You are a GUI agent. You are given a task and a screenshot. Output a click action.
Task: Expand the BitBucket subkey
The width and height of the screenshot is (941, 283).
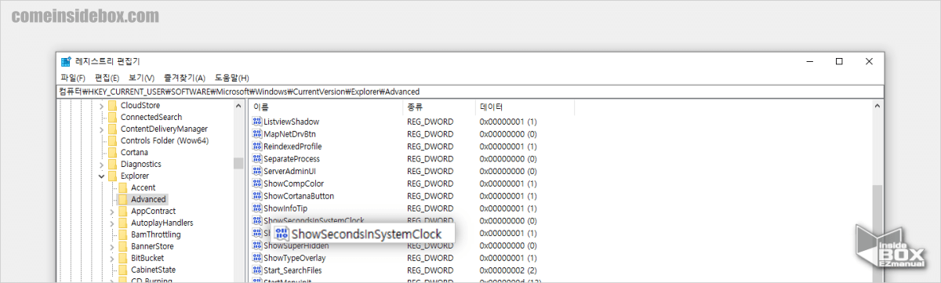point(112,259)
